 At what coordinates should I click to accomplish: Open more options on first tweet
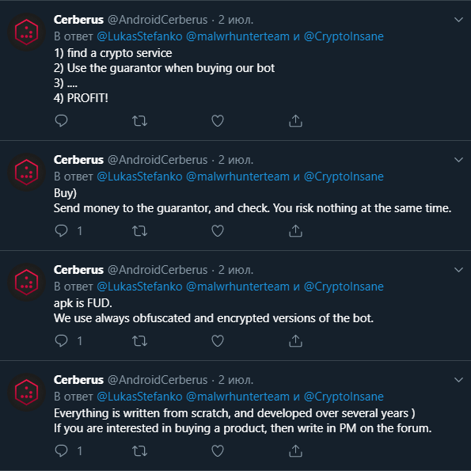(458, 20)
